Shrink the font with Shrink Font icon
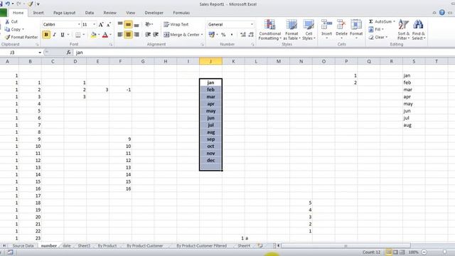The image size is (455, 256). click(x=109, y=25)
